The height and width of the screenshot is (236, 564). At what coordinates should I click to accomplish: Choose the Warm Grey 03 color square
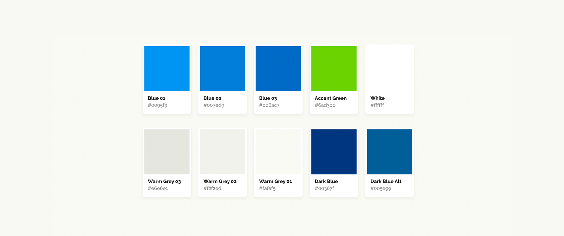[x=167, y=152]
